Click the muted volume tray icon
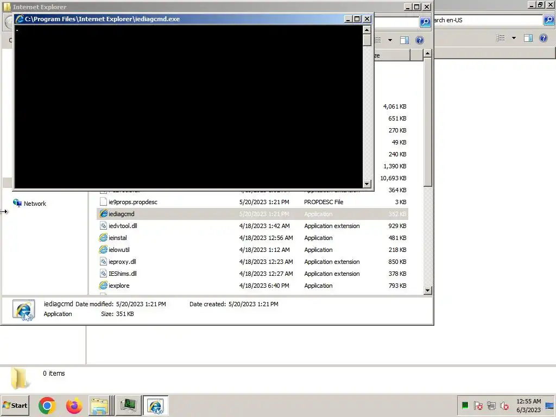556x417 pixels. [504, 405]
